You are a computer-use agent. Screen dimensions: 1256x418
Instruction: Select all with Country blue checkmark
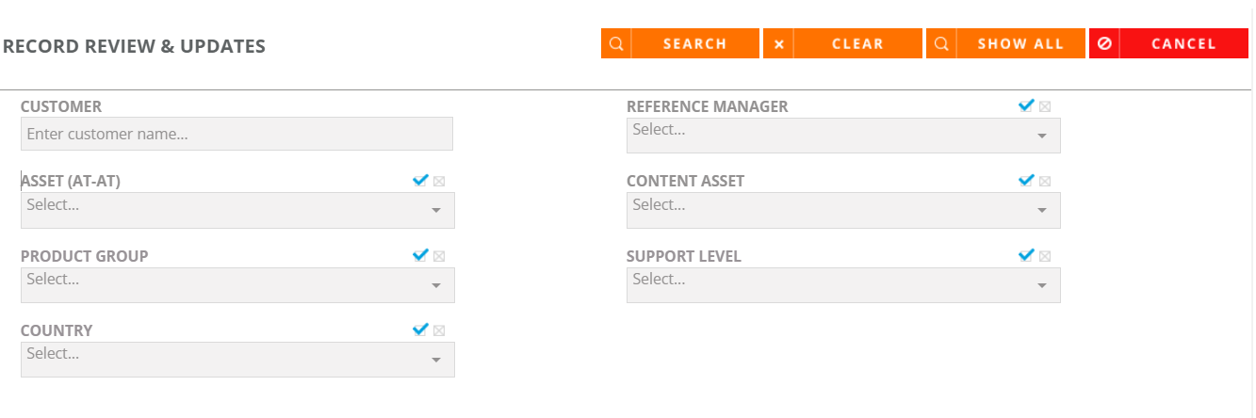[x=420, y=330]
